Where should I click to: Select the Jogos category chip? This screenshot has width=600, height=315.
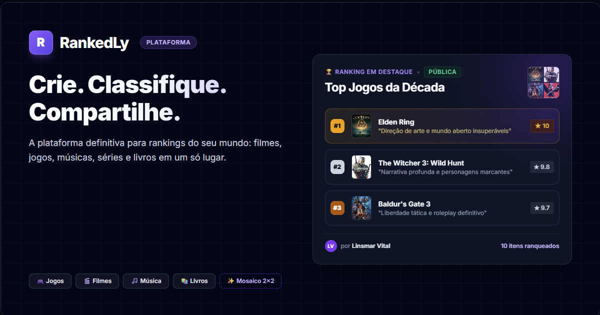click(x=50, y=281)
